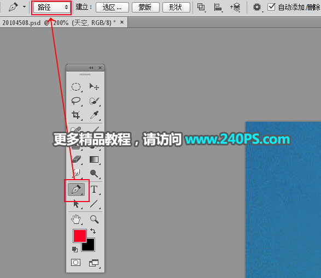The height and width of the screenshot is (278, 321).
Task: Select the Zoom magnifier tool
Action: 94,220
